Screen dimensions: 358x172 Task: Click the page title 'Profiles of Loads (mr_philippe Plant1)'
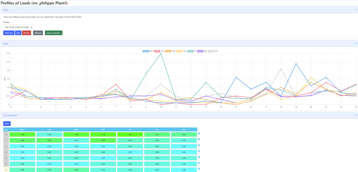pos(34,3)
